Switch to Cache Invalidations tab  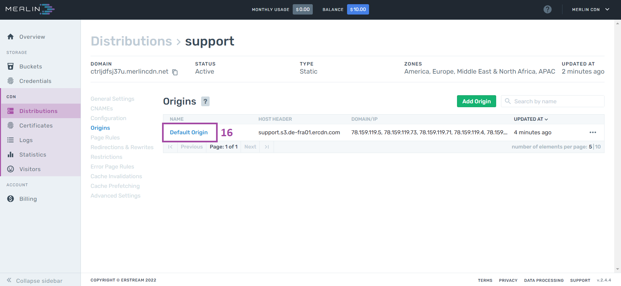[x=116, y=176]
